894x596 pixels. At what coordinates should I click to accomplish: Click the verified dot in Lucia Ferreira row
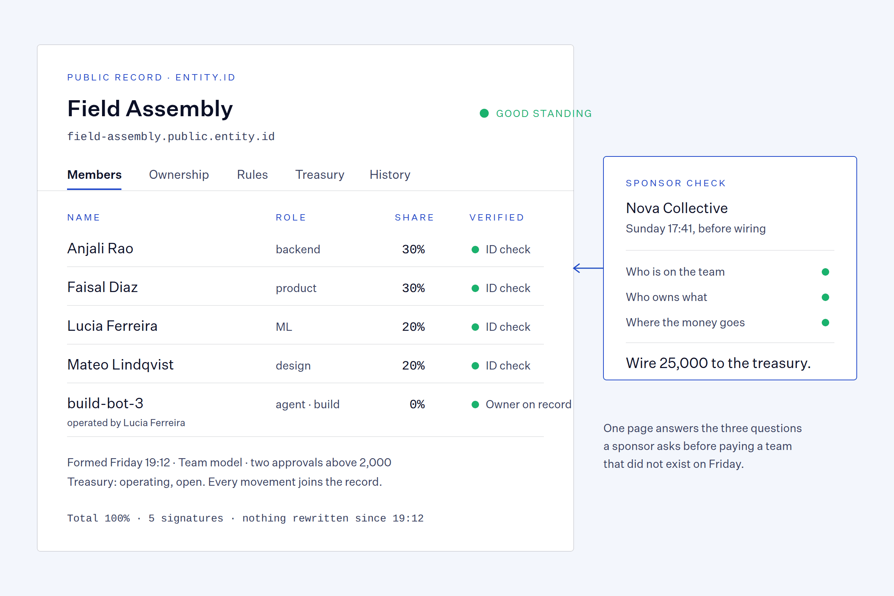coord(475,327)
